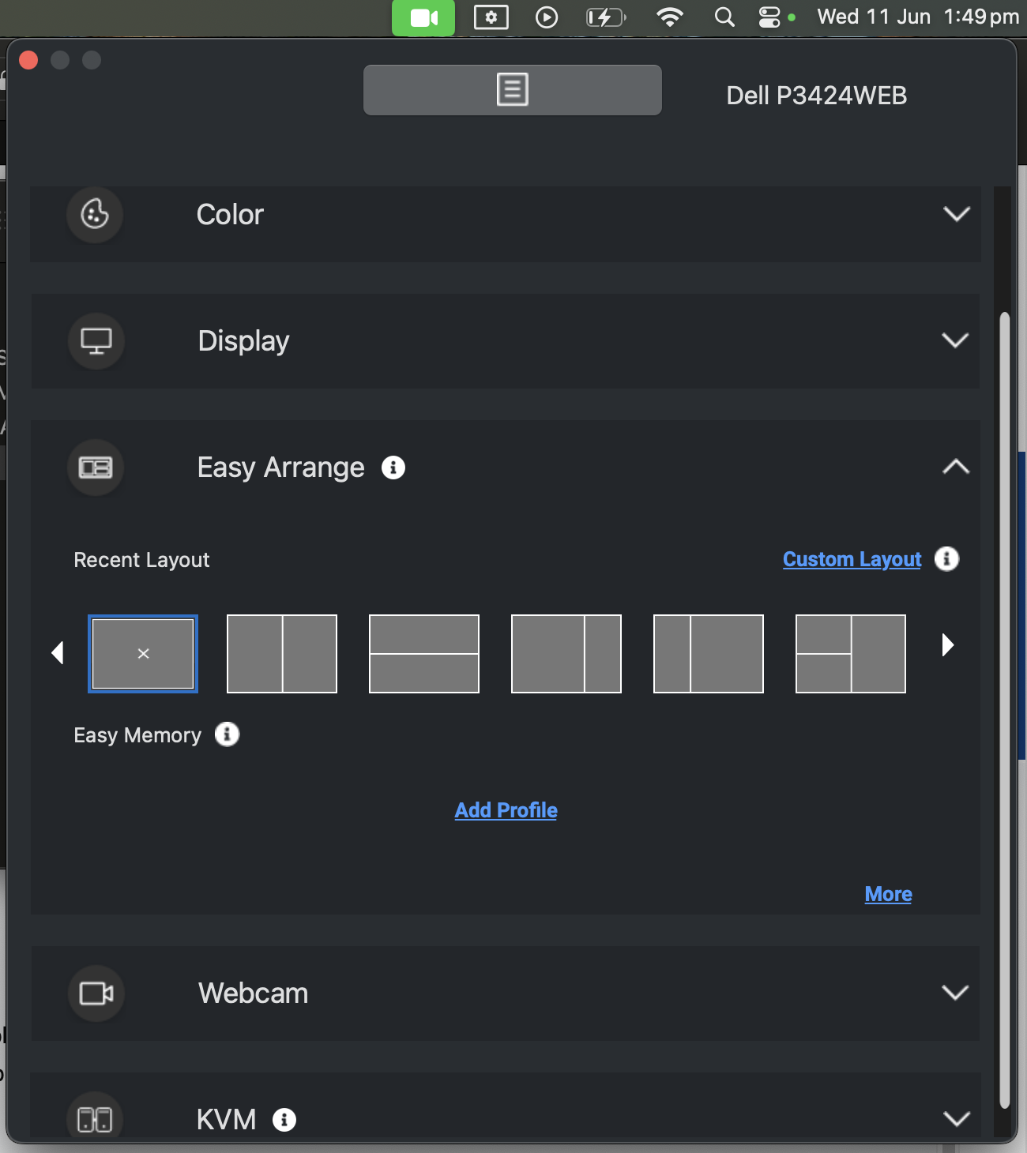
Task: Click the KVM section icon
Action: (95, 1119)
